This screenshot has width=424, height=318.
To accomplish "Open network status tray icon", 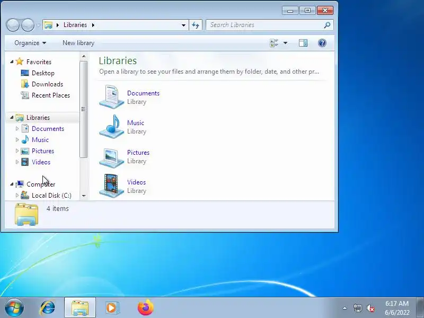I will point(357,308).
